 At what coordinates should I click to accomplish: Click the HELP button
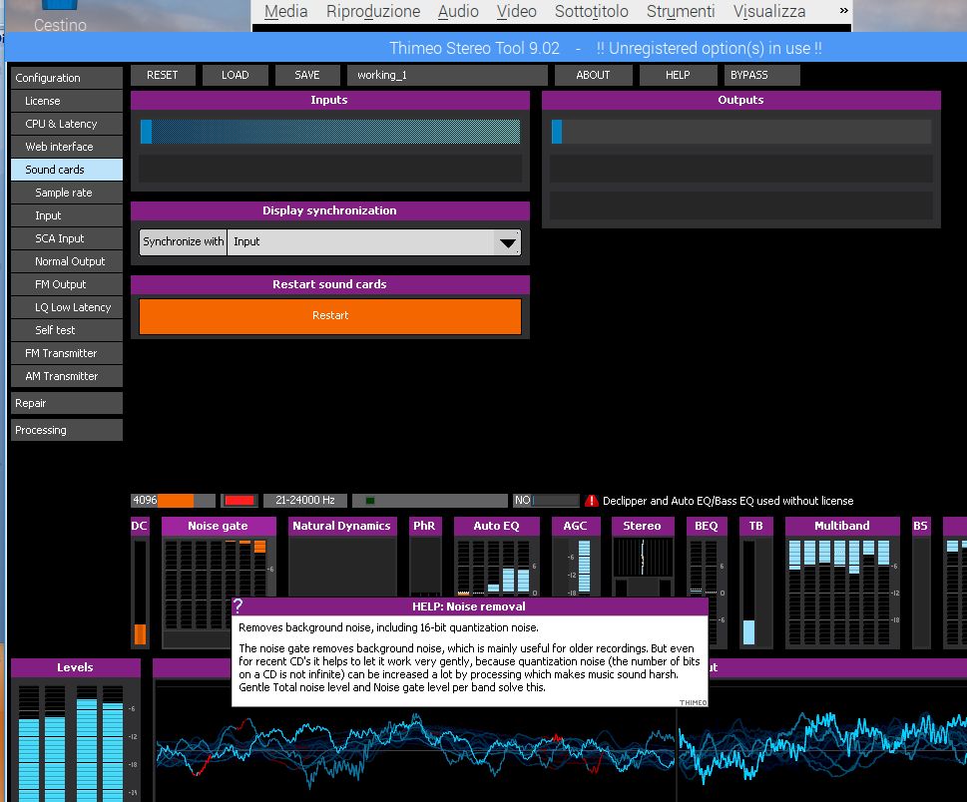coord(678,75)
